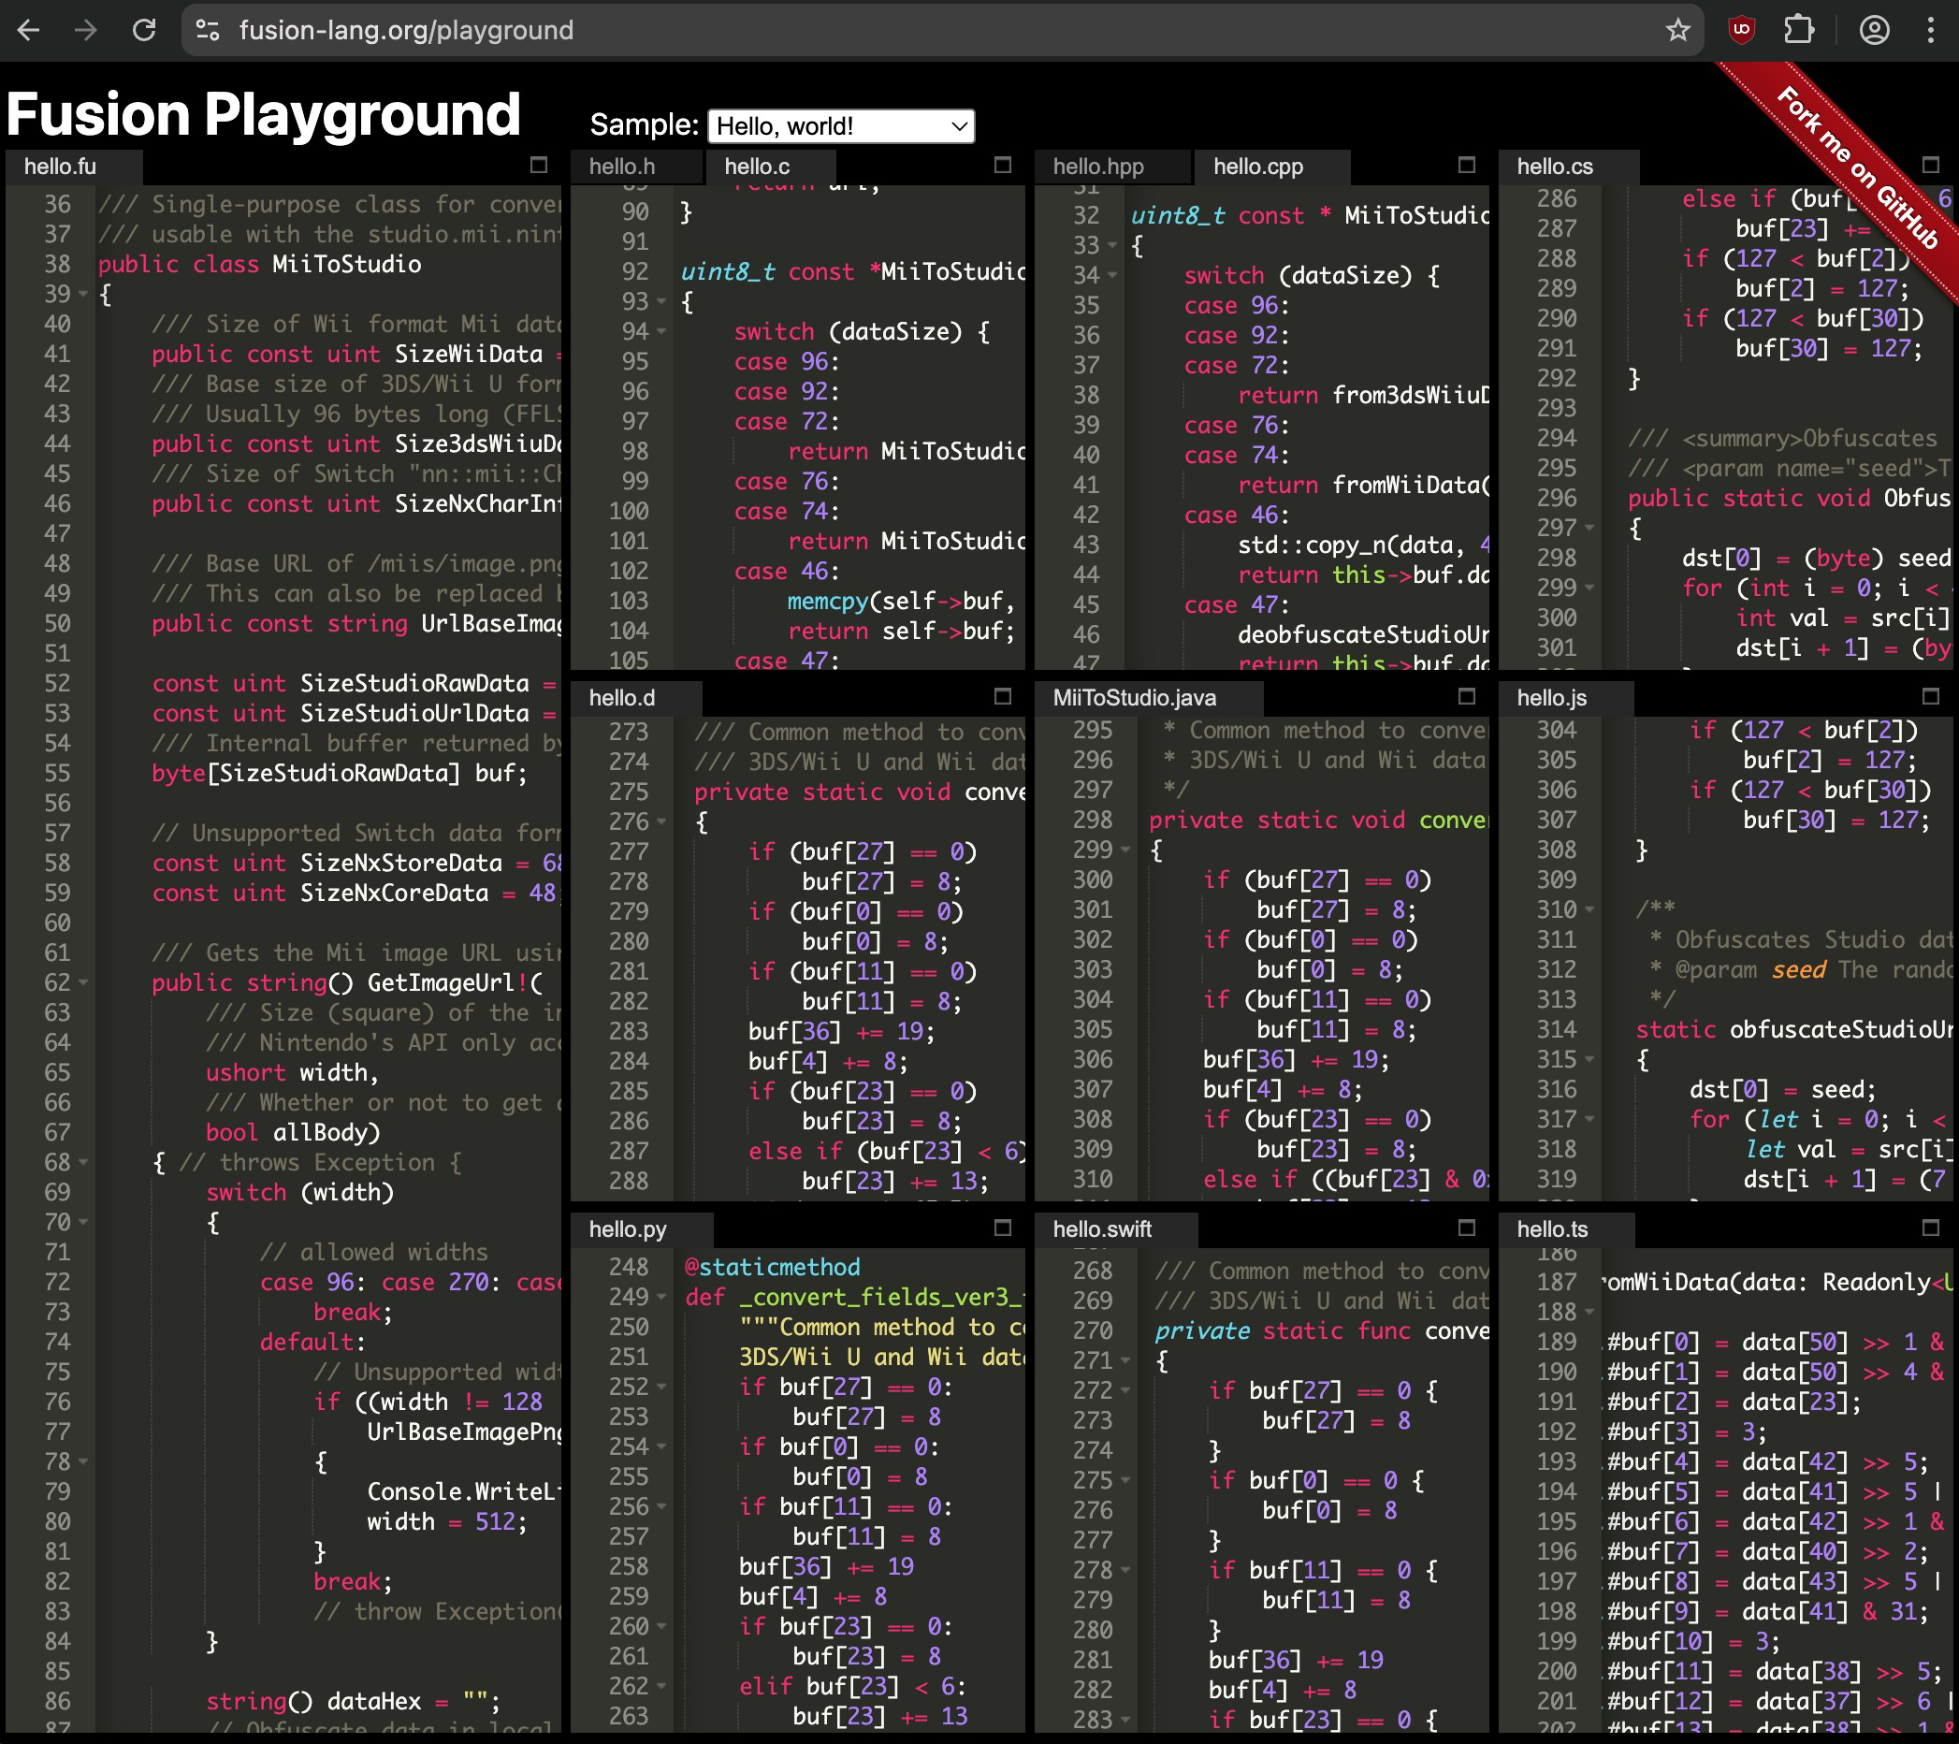
Task: Maximize the hello.cpp panel
Action: click(x=1466, y=165)
